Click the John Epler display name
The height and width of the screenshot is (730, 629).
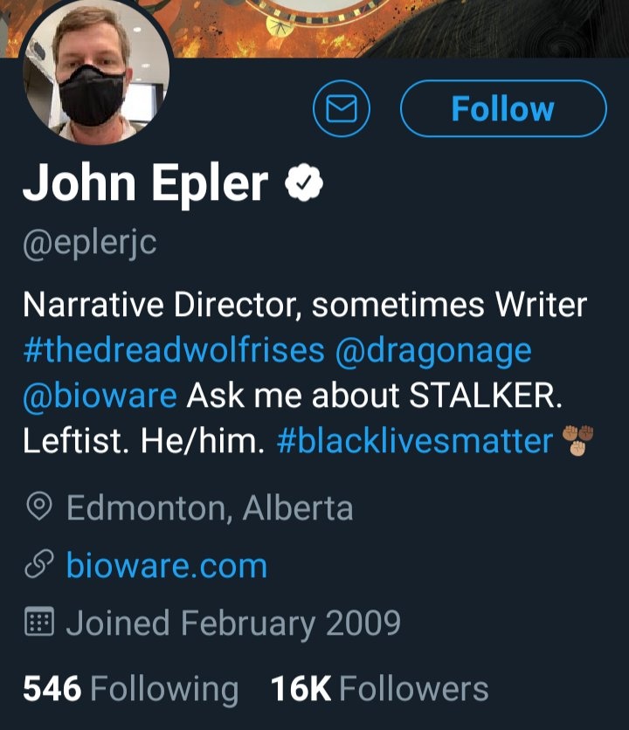(x=145, y=184)
